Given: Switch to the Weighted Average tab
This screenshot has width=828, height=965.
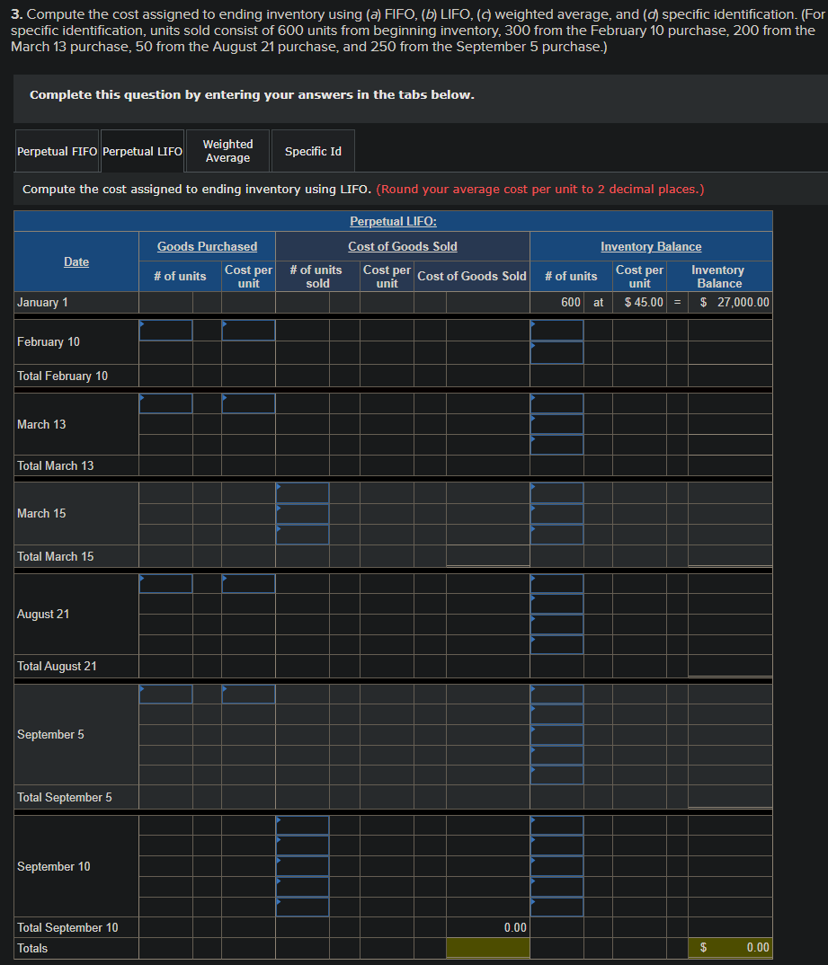Looking at the screenshot, I should pos(227,151).
